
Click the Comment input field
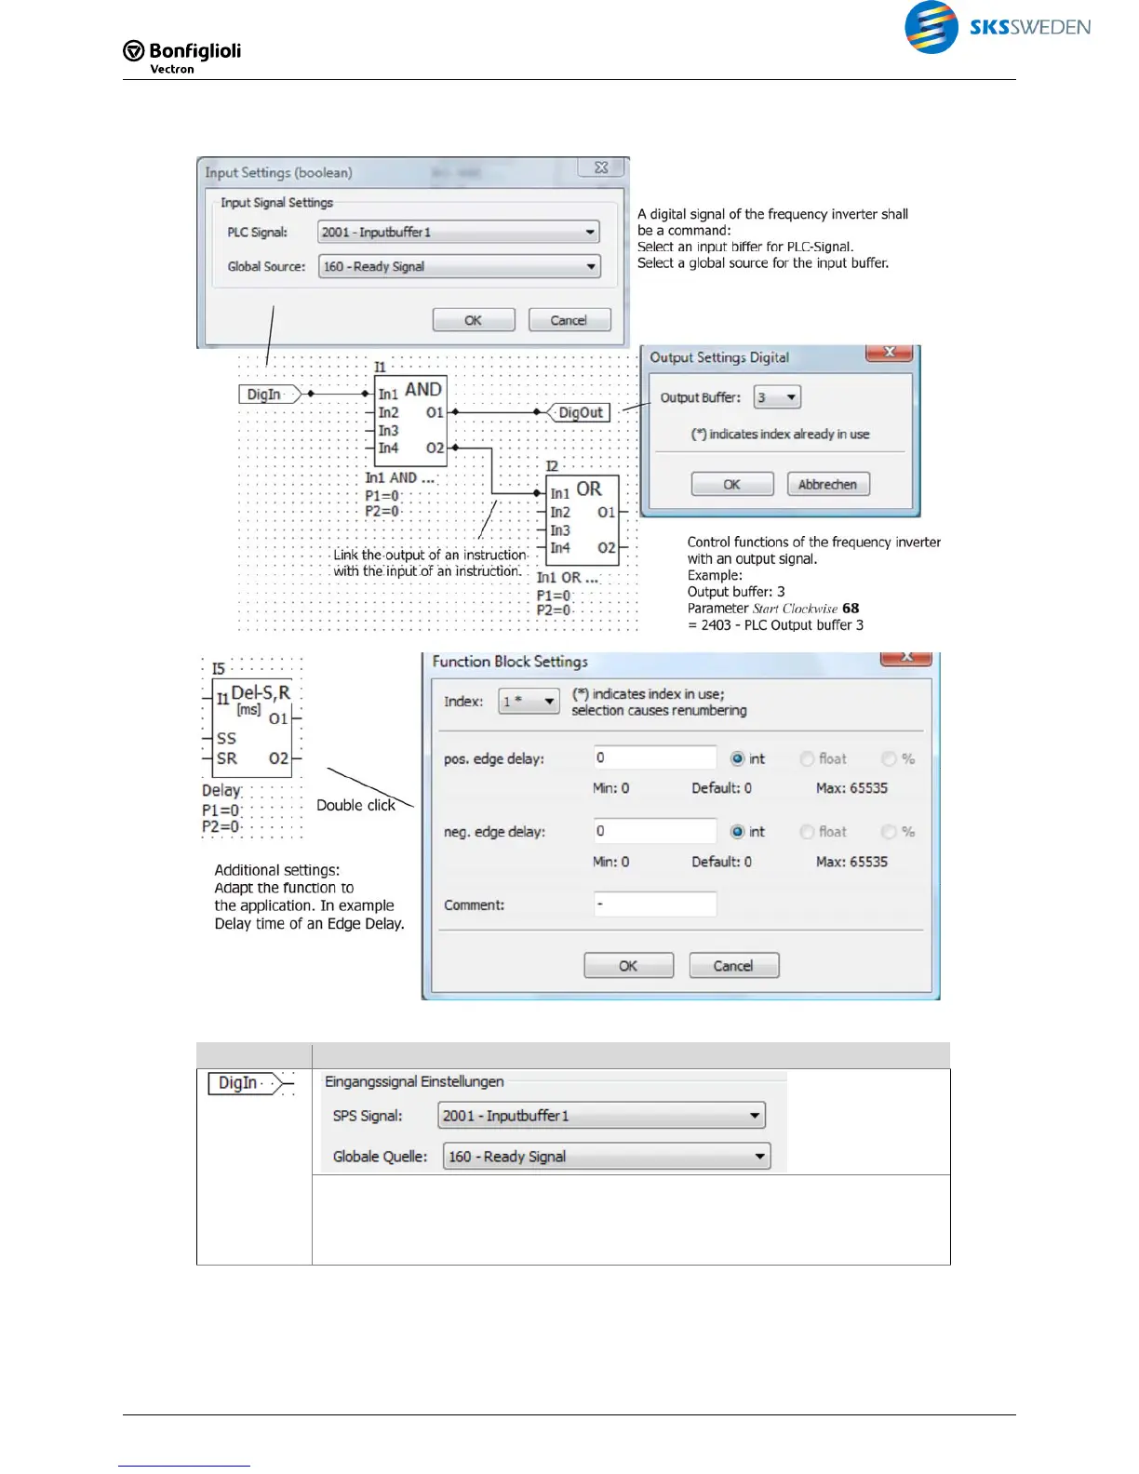655,904
